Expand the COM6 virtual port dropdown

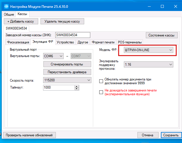pos(53,56)
